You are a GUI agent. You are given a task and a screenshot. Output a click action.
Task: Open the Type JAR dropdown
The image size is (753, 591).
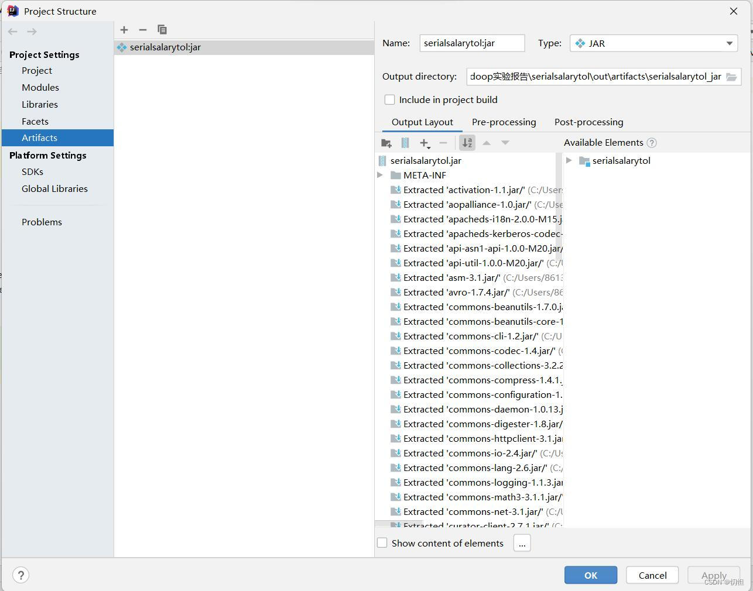pos(653,43)
